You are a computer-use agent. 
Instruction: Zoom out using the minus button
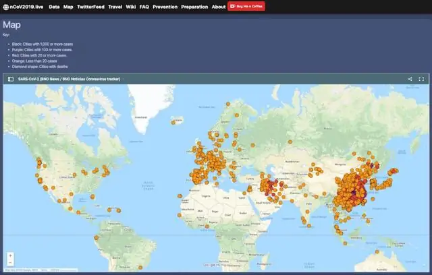pos(10,263)
